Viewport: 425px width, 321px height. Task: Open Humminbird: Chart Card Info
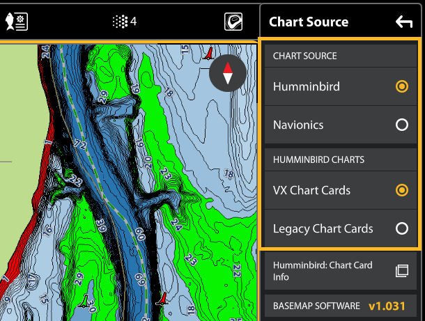point(341,271)
